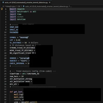Click 'atr_multiplier_weak' variable
The height and width of the screenshot is (103, 103).
tap(20, 81)
